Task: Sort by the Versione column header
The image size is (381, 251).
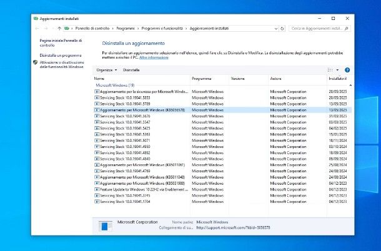Action: [249, 79]
